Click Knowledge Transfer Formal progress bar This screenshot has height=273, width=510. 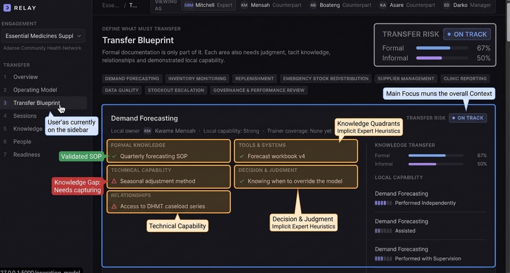pos(436,155)
